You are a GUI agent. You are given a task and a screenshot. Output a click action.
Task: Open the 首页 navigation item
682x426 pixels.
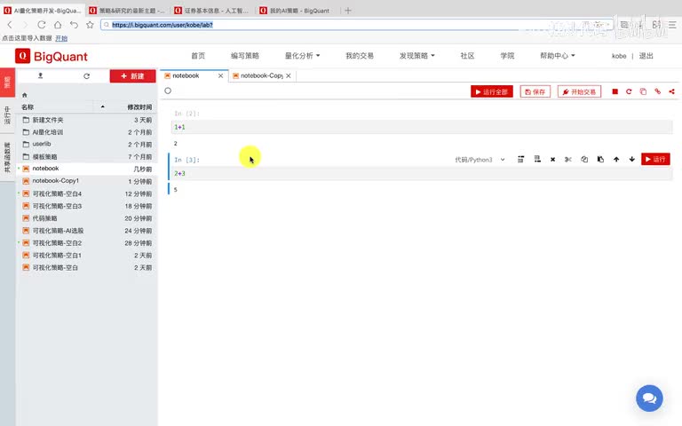tap(198, 56)
